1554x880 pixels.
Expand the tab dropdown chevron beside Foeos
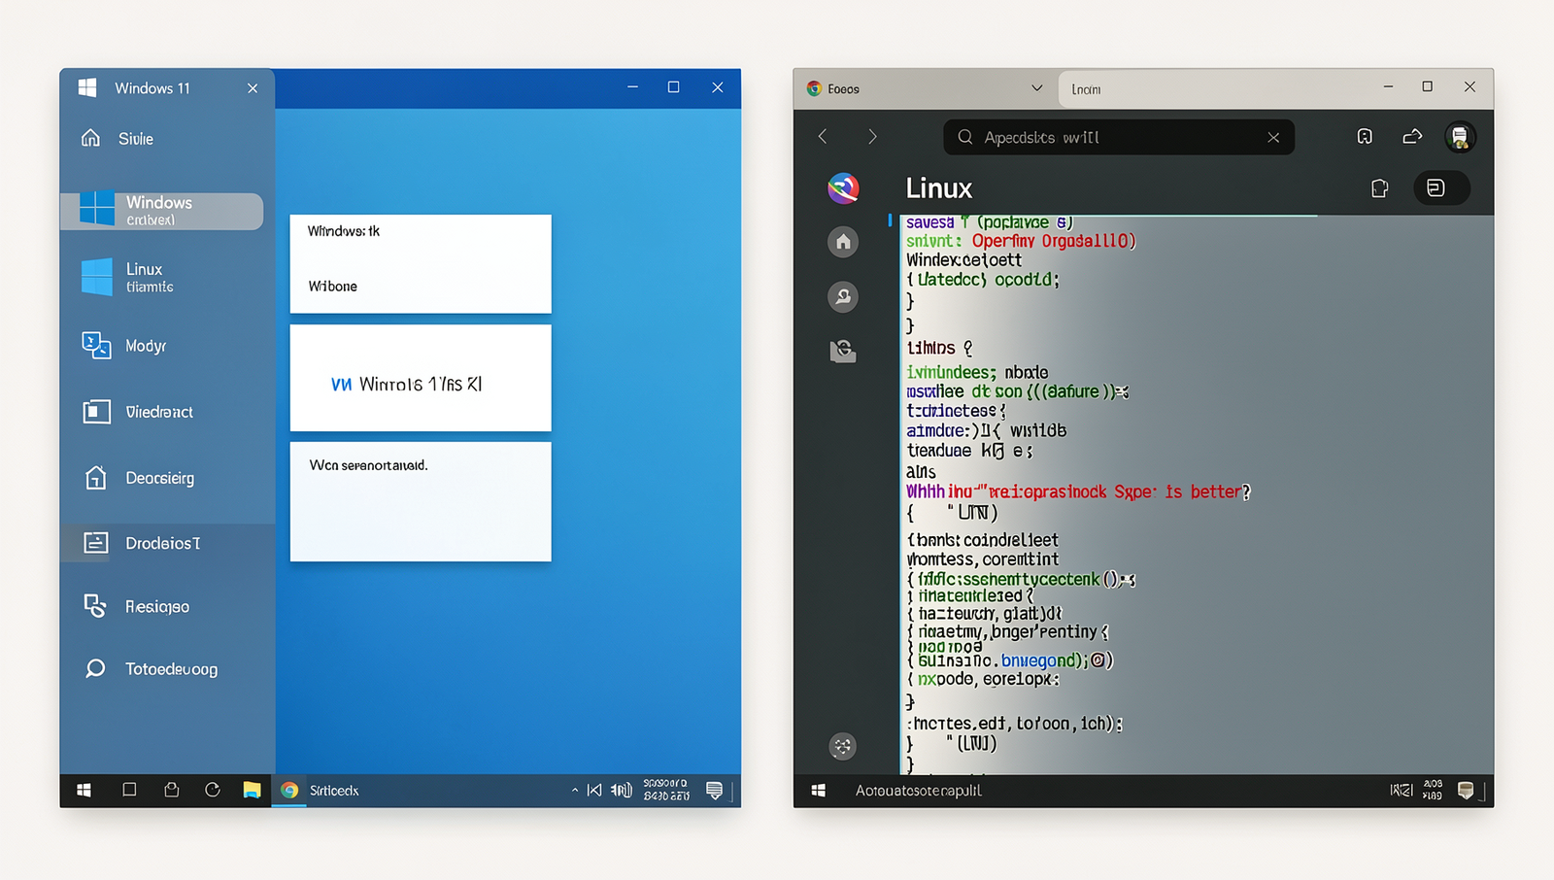pyautogui.click(x=1037, y=88)
